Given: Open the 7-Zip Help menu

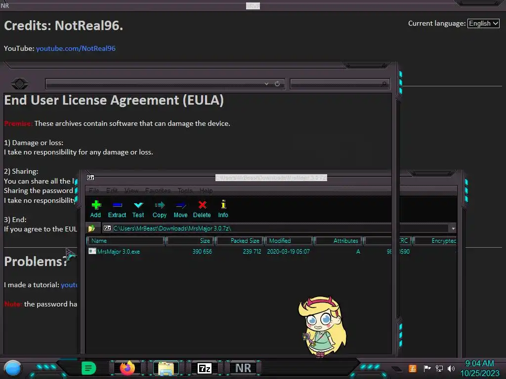Looking at the screenshot, I should click(x=206, y=190).
